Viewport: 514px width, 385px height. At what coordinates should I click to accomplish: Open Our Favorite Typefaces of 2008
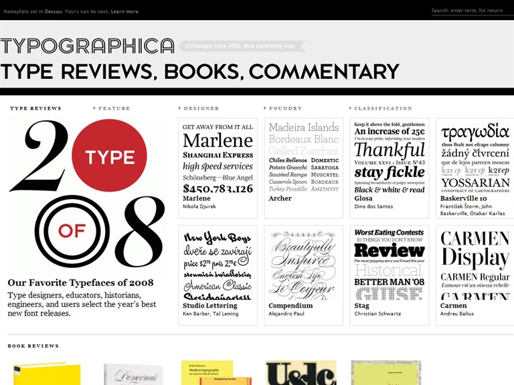[x=80, y=283]
